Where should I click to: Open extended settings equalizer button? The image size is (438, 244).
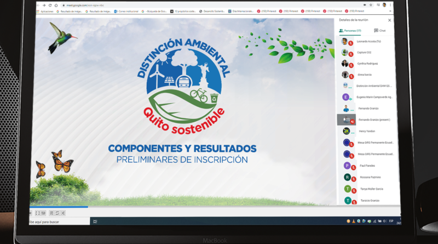tap(43, 213)
